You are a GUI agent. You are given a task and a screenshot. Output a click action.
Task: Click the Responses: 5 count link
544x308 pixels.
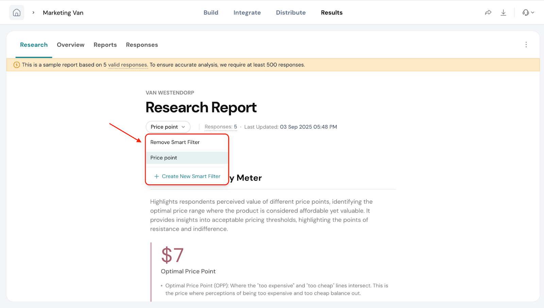coord(221,127)
